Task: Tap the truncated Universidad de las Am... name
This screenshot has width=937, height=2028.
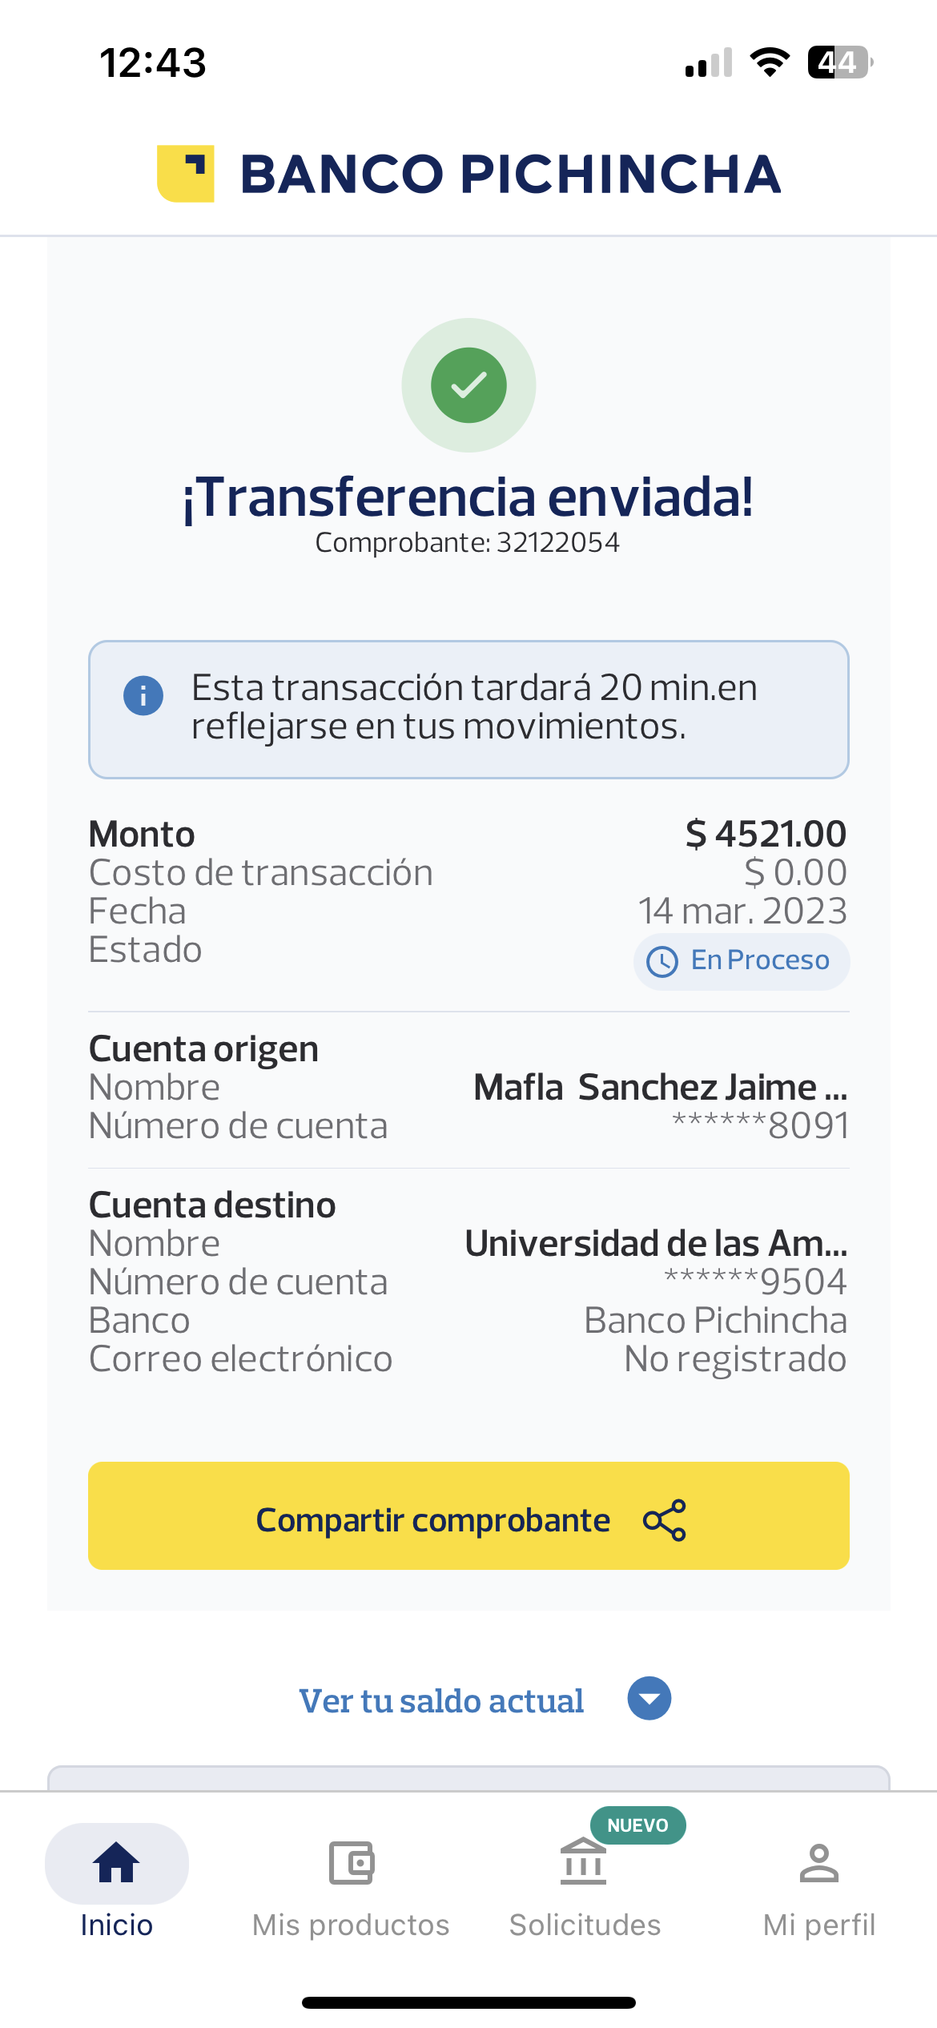Action: point(656,1244)
